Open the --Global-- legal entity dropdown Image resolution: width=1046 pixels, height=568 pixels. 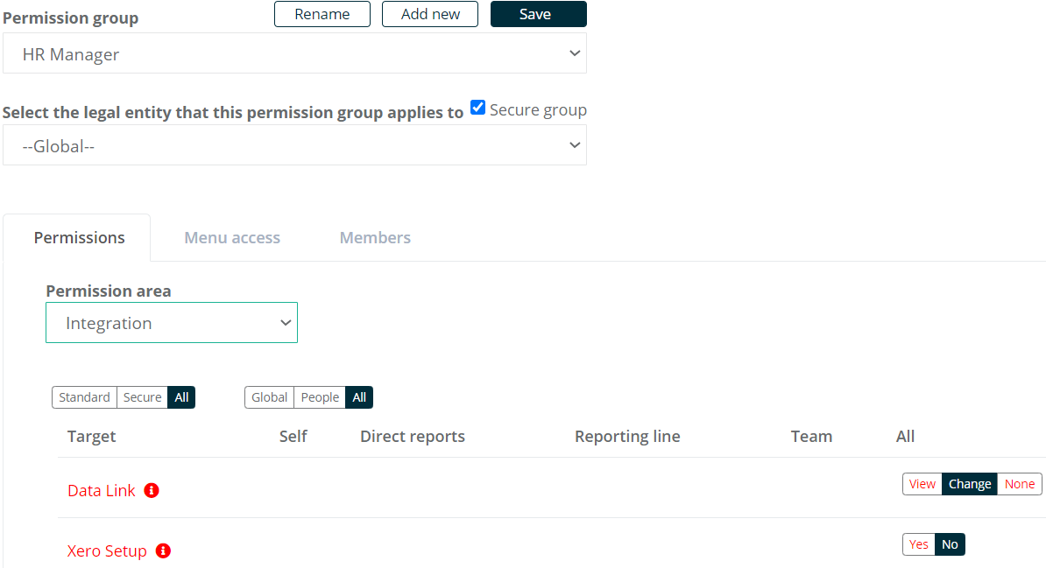click(295, 145)
